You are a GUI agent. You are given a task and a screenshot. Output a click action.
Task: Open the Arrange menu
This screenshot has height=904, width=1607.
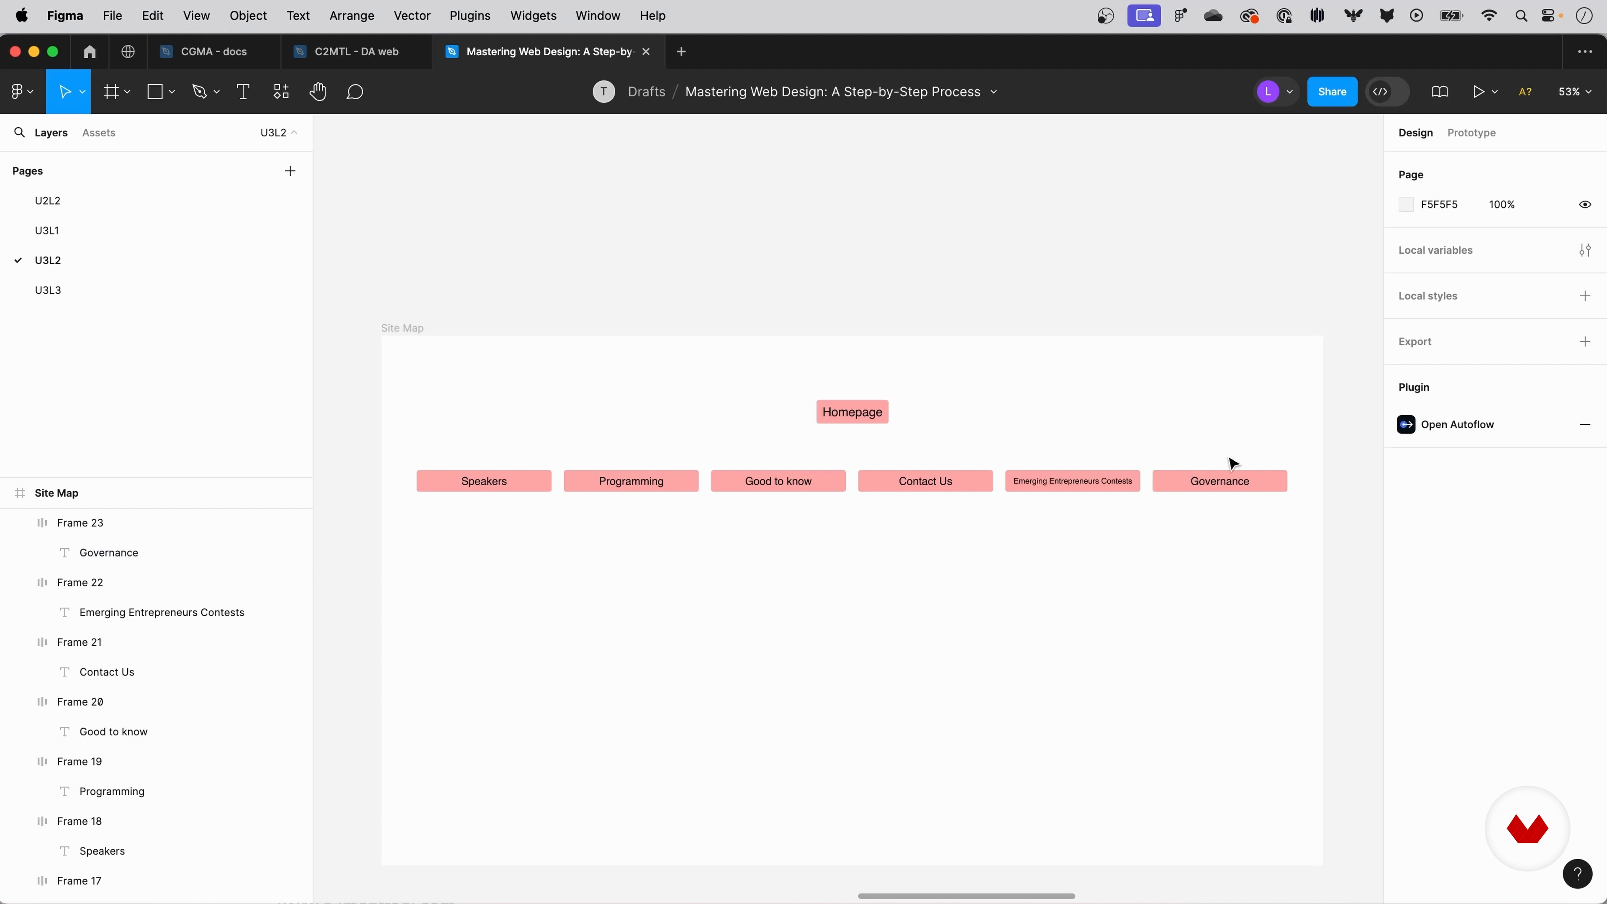[352, 15]
